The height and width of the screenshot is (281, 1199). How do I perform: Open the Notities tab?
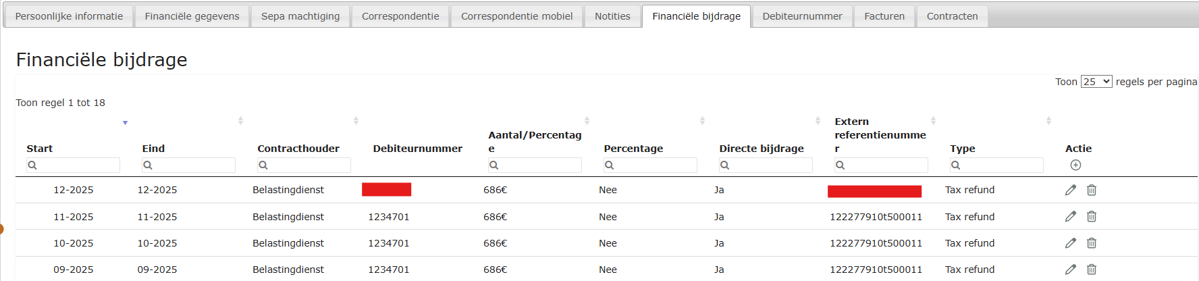click(x=612, y=16)
